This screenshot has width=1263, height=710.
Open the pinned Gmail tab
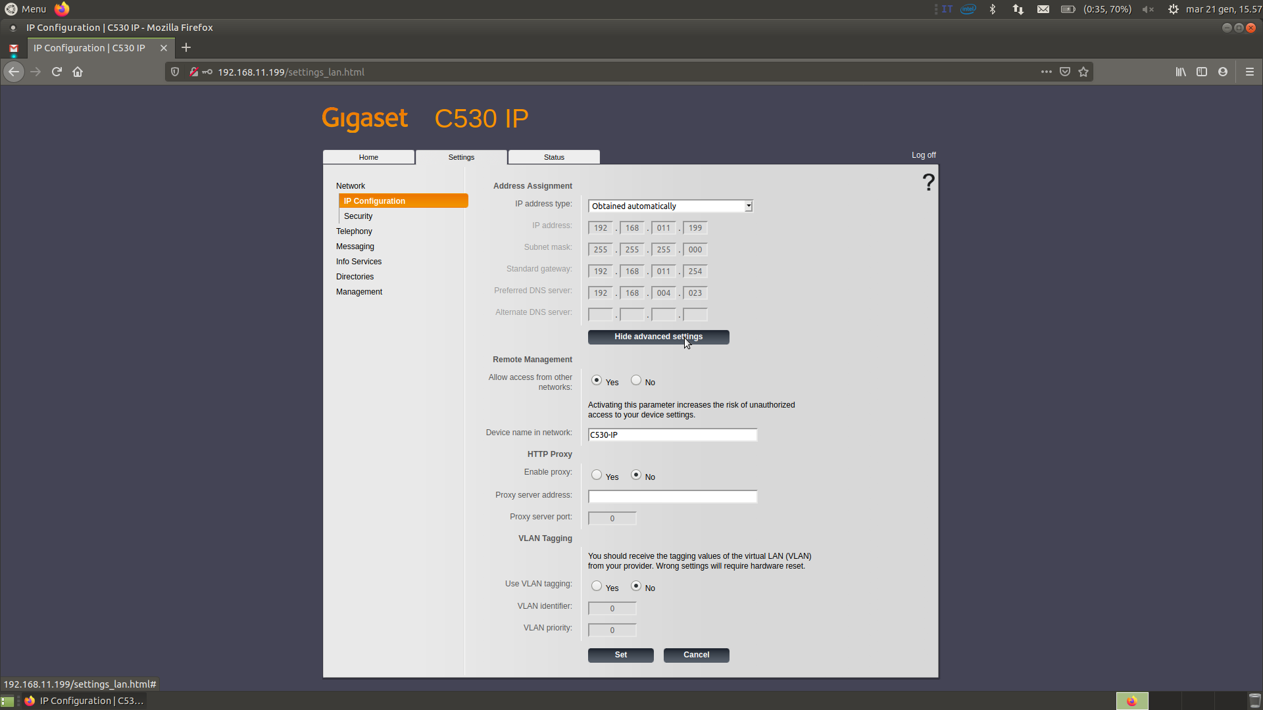point(14,48)
